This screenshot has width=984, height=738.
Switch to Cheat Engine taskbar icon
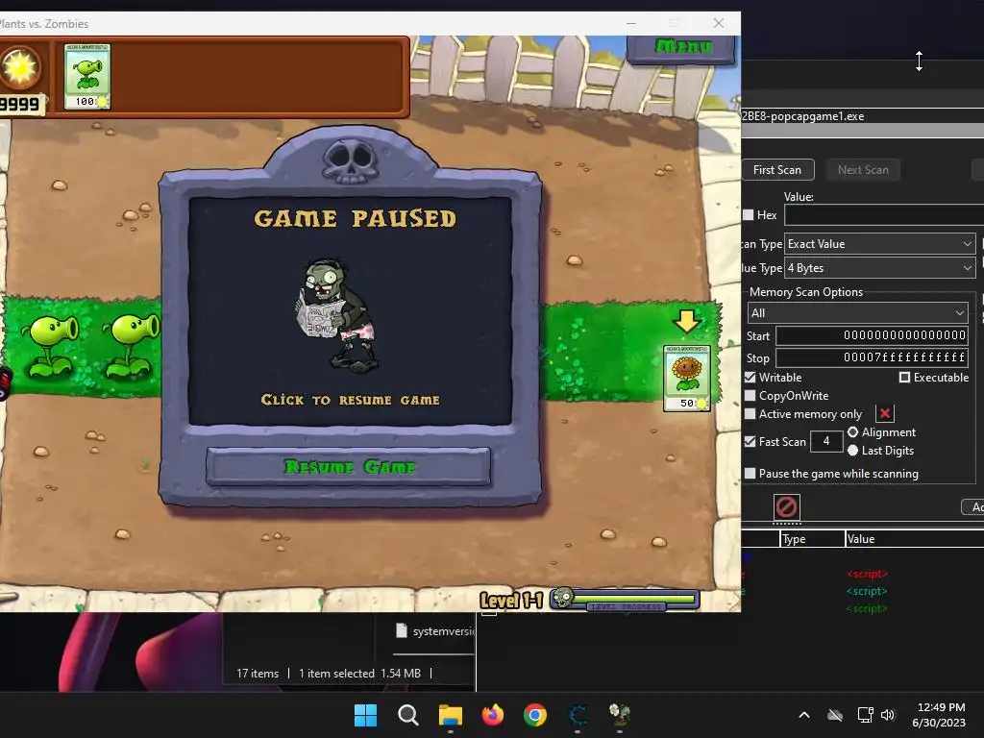578,715
